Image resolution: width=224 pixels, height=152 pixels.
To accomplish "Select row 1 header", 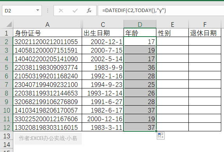I will [x=6, y=33].
